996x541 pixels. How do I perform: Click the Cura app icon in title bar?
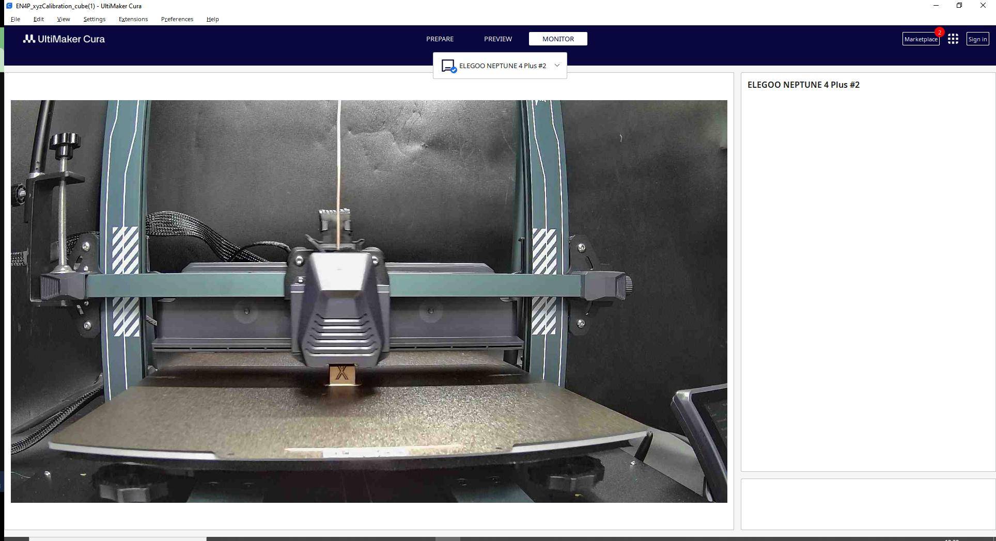click(x=9, y=6)
